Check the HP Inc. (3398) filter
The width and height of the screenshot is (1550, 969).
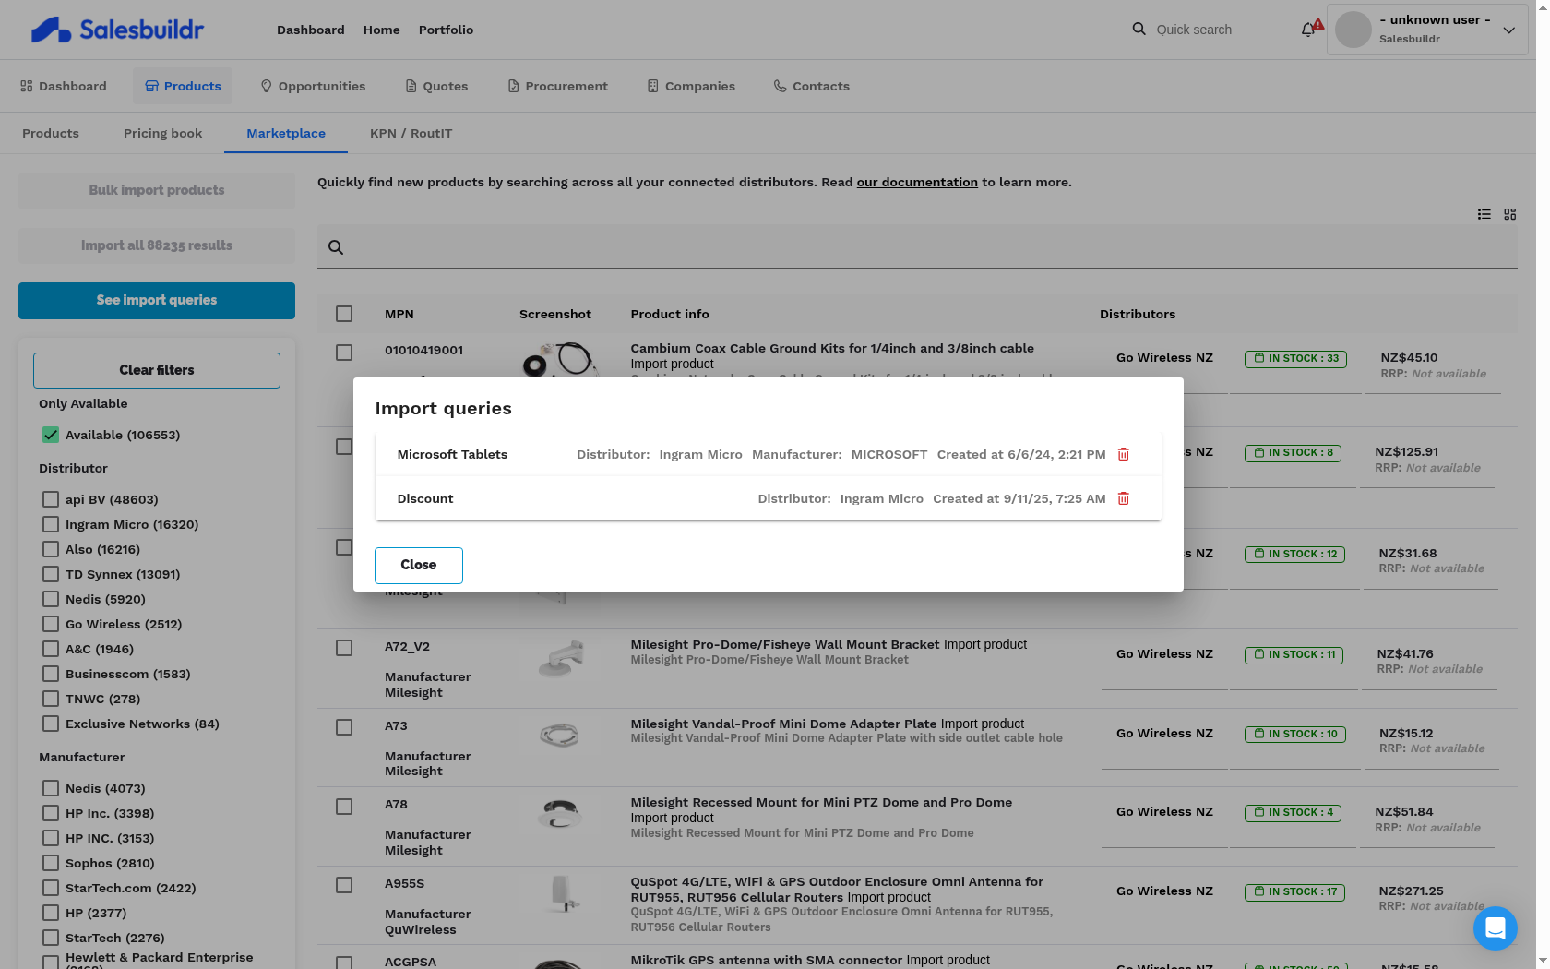(x=51, y=813)
